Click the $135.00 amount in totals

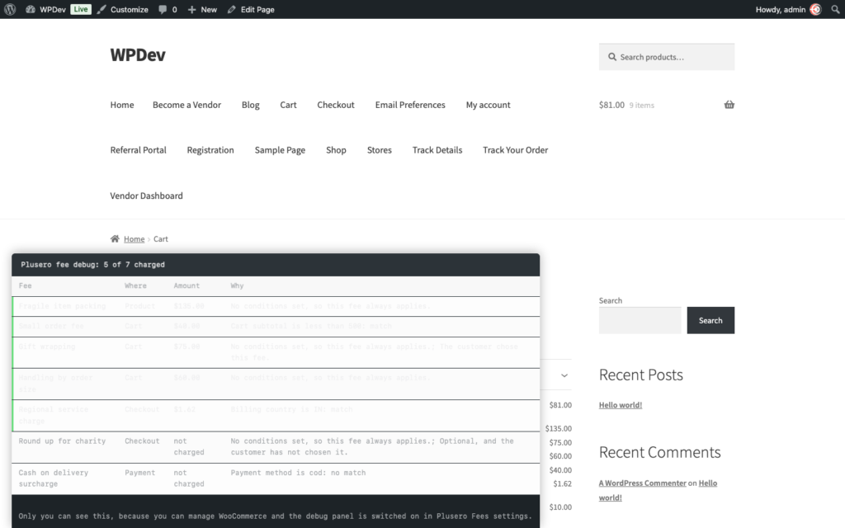tap(559, 428)
